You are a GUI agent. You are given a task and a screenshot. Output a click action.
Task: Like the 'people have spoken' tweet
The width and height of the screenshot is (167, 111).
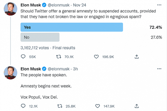[97, 106]
